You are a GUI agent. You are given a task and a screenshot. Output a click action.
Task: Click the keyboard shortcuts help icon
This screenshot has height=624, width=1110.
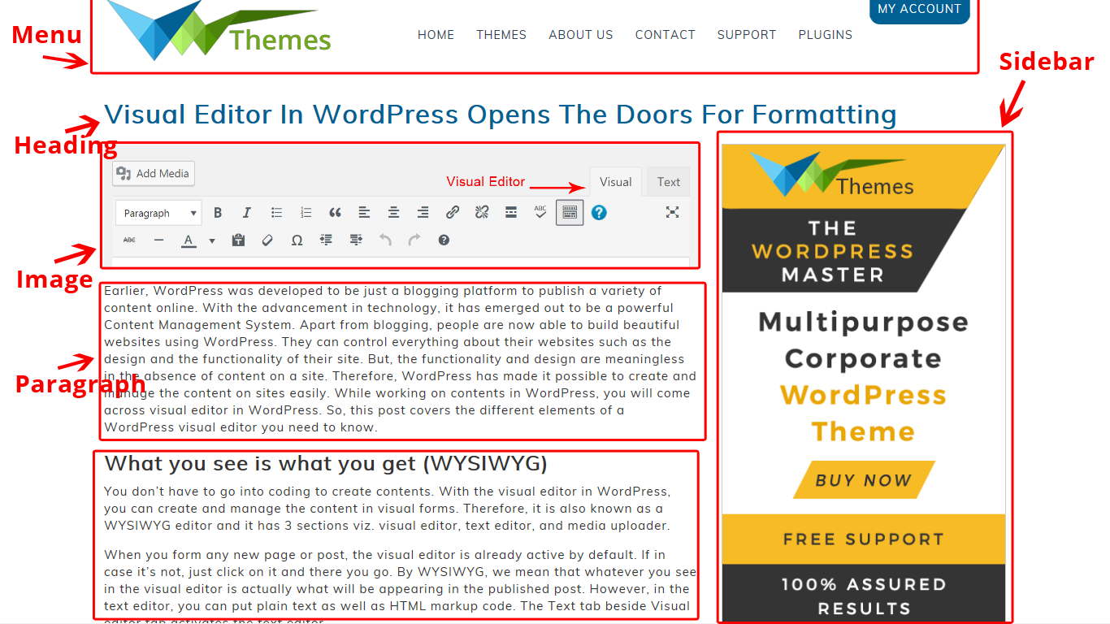pos(444,240)
